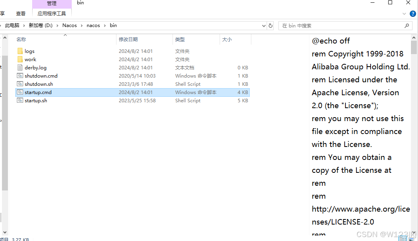Open the 应用程序工具 管理 tab
This screenshot has height=241, width=418.
pyautogui.click(x=52, y=3)
